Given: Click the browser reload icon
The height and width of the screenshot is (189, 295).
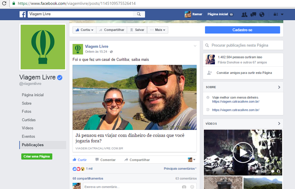Looking at the screenshot, I should pos(4,3).
